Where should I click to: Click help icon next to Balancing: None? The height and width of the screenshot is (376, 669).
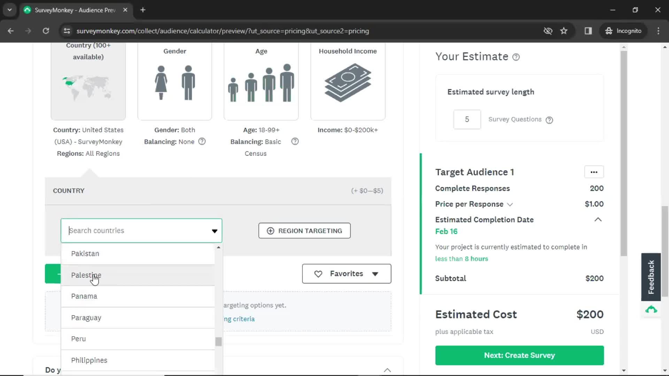[202, 141]
